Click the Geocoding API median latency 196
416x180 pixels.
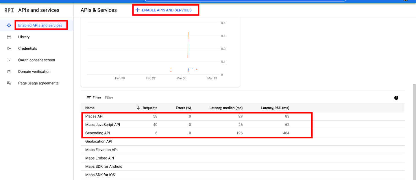point(239,133)
